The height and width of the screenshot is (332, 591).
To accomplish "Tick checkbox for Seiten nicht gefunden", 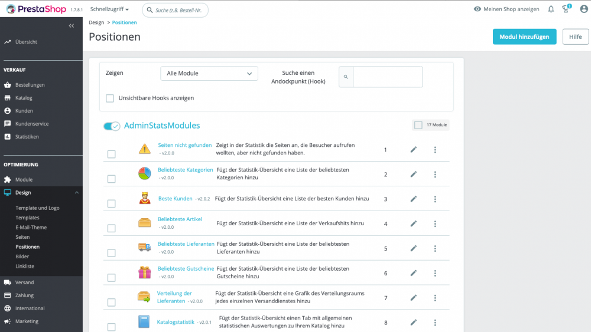I will [x=112, y=154].
